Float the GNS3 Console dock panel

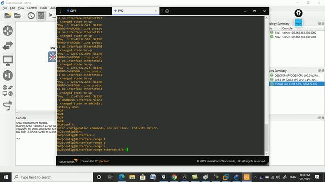[319, 118]
